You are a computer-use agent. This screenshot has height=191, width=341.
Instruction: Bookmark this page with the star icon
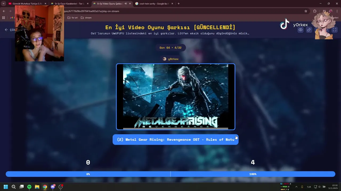[x=306, y=11]
